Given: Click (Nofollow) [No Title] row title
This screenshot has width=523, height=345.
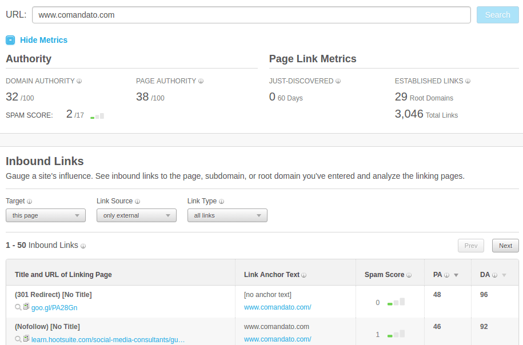Looking at the screenshot, I should pos(47,327).
